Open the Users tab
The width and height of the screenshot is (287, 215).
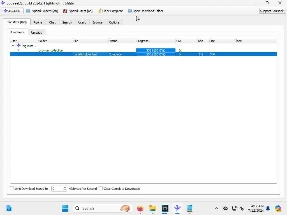tap(82, 22)
